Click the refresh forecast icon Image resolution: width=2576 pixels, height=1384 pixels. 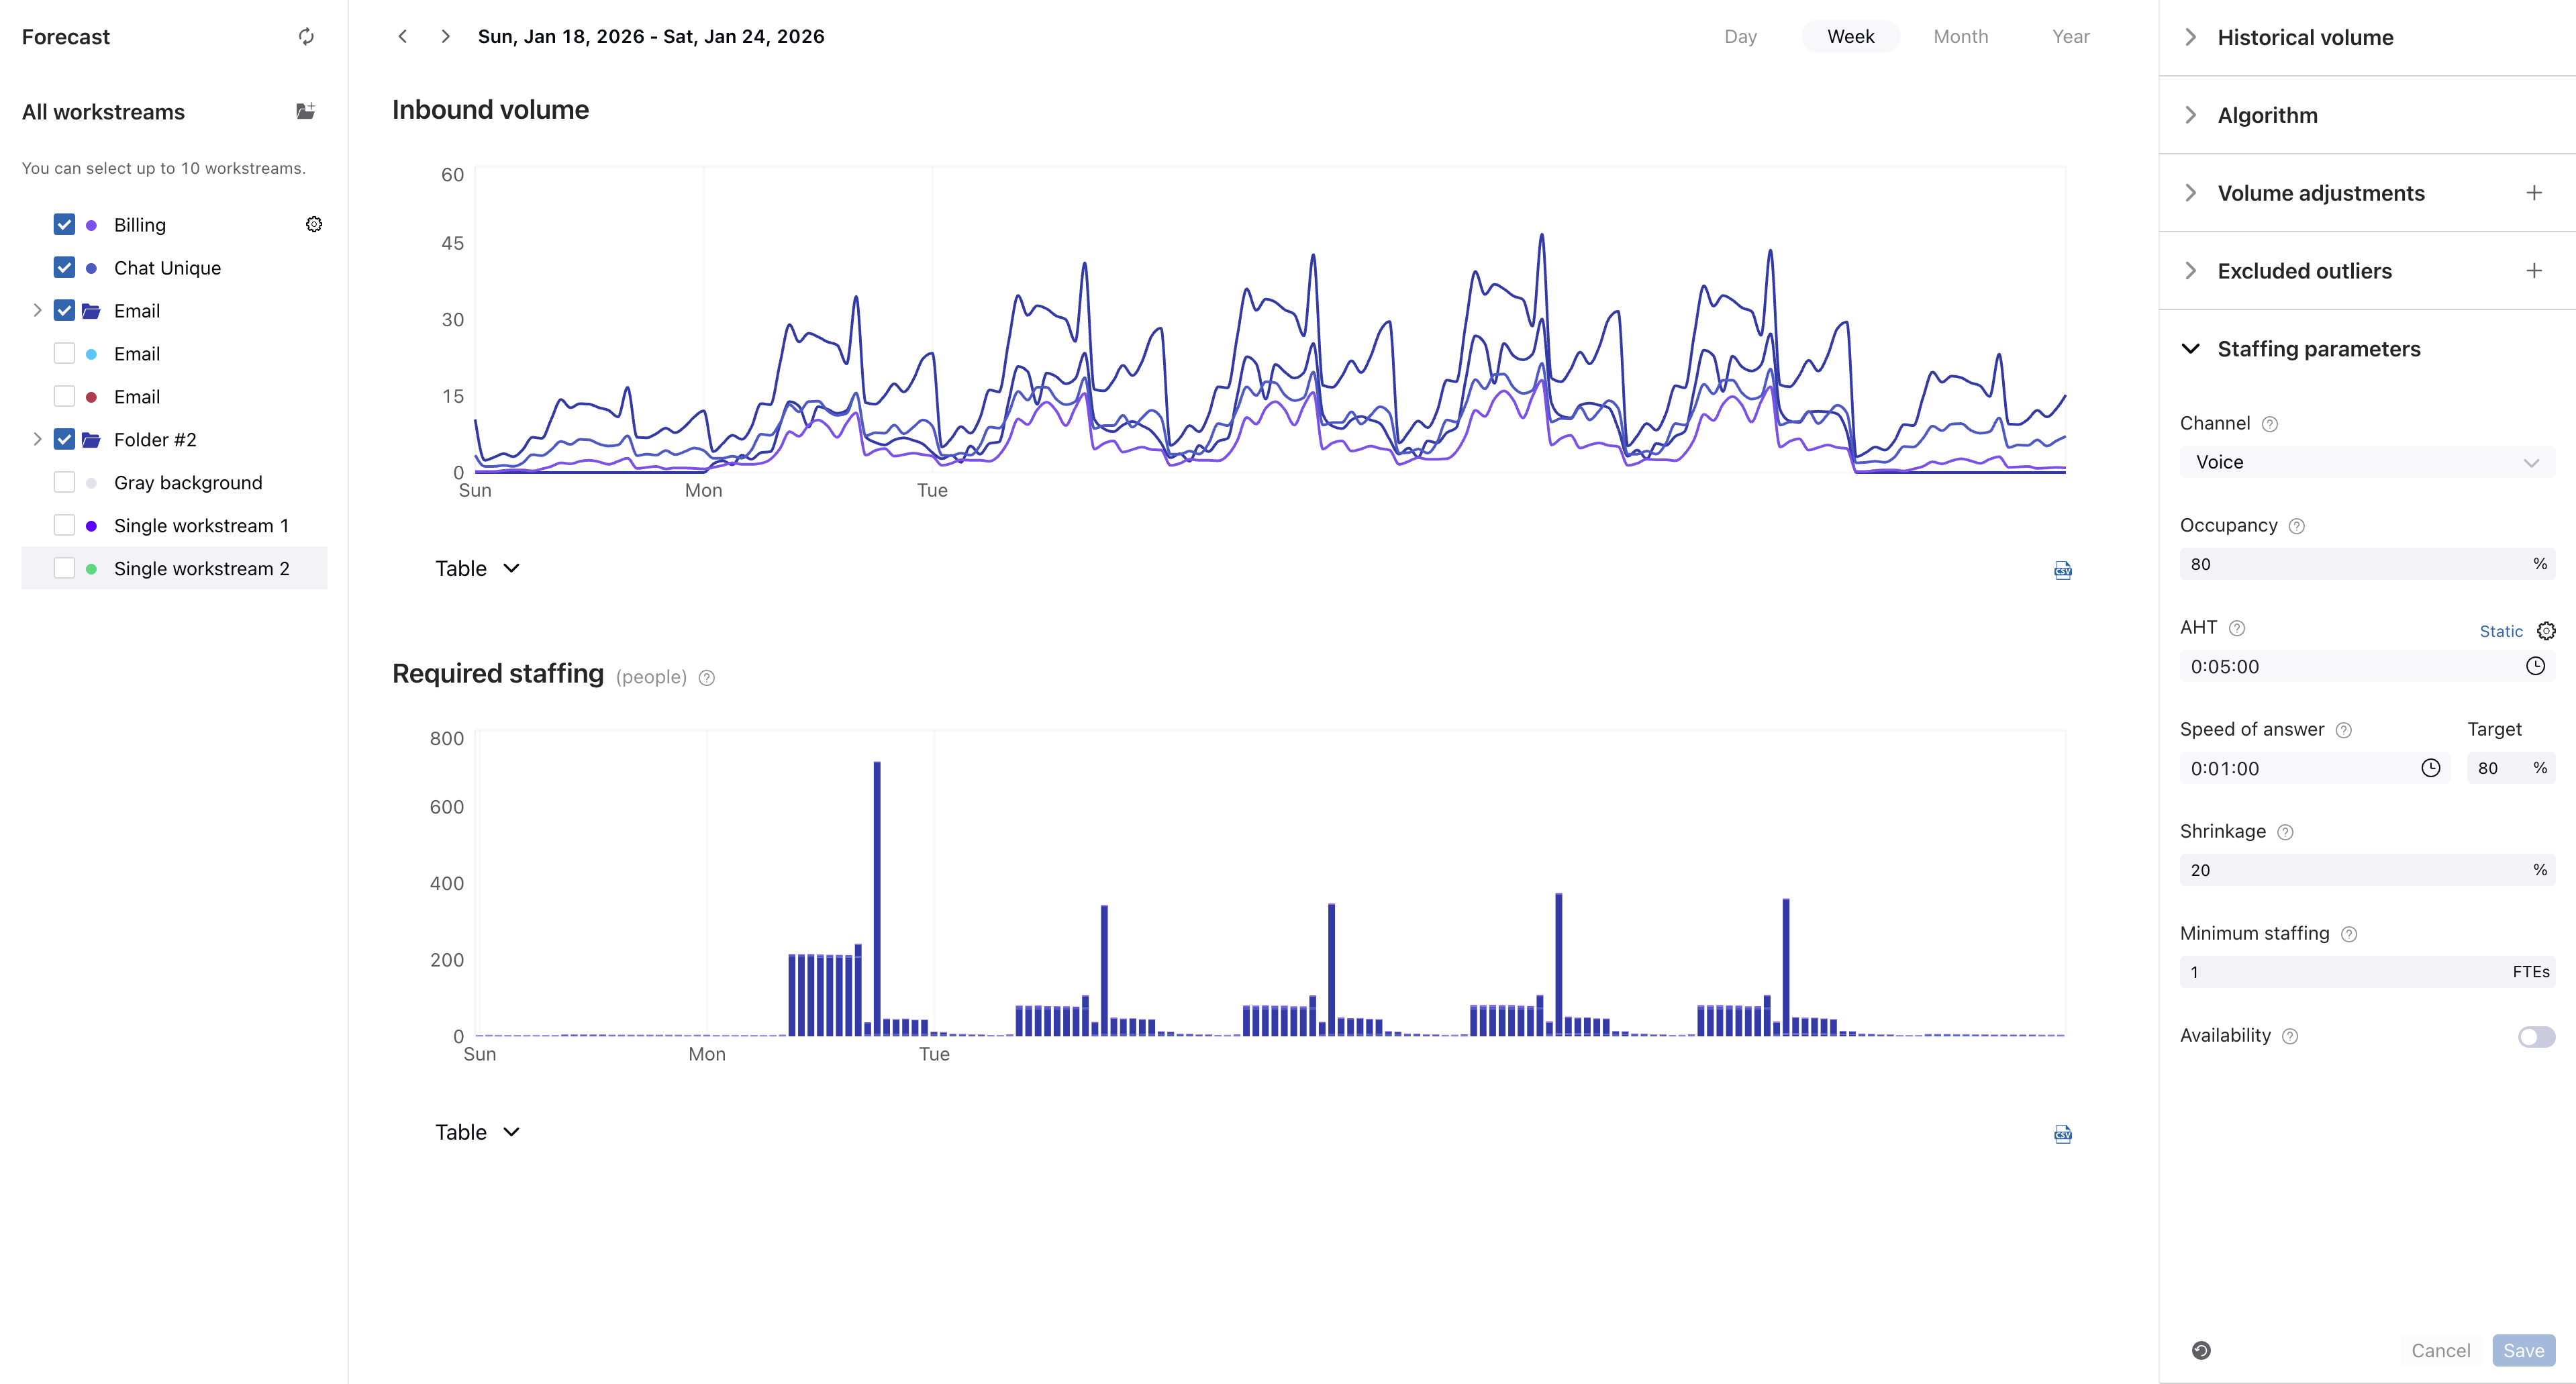point(306,37)
